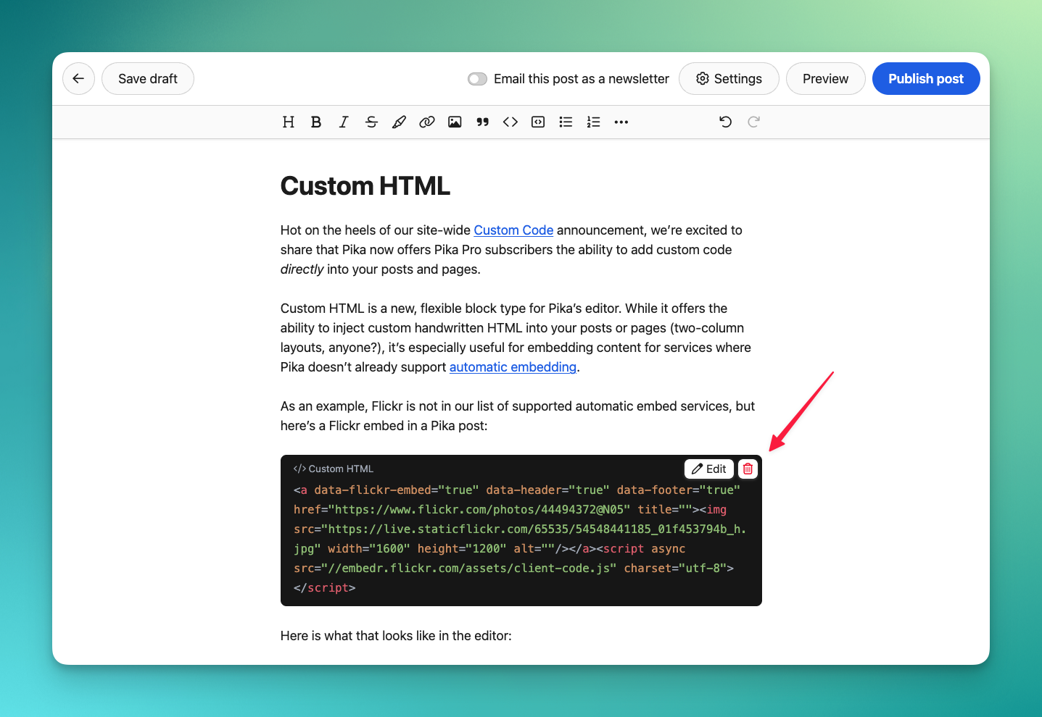1042x717 pixels.
Task: Insert a link from toolbar
Action: 427,122
